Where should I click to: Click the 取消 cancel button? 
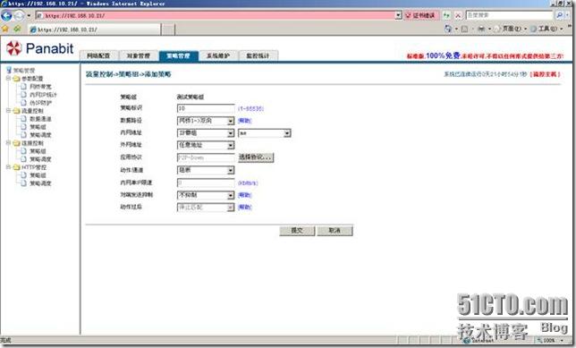tap(335, 231)
